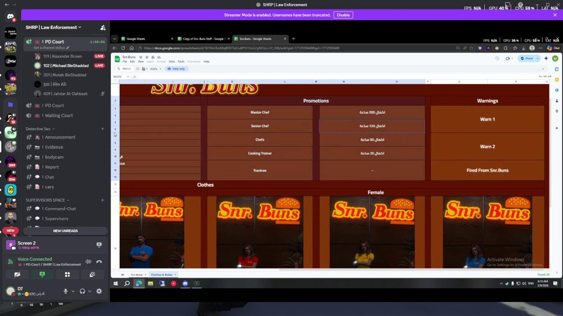Open Windows Start button in stream
Screen dimensions: 563x316
point(115,284)
